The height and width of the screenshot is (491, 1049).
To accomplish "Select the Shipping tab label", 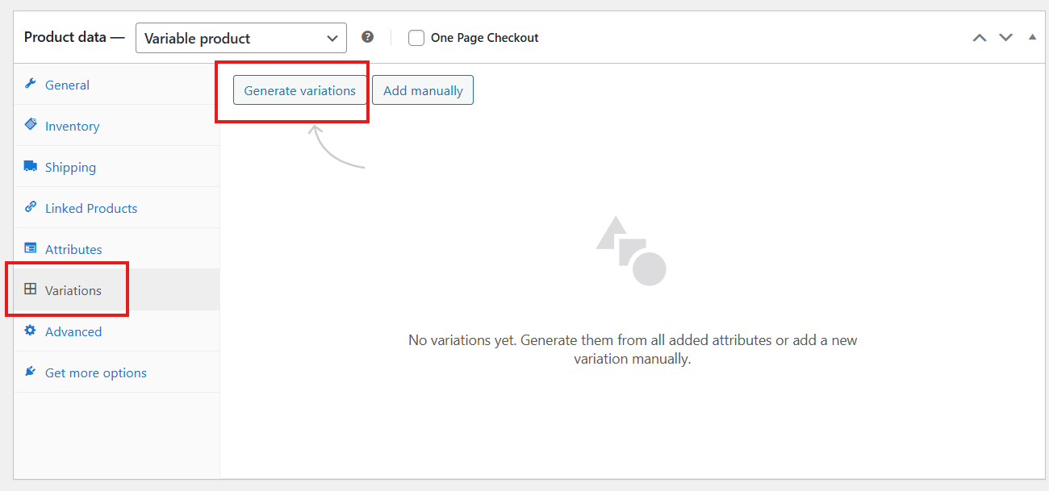I will (70, 167).
